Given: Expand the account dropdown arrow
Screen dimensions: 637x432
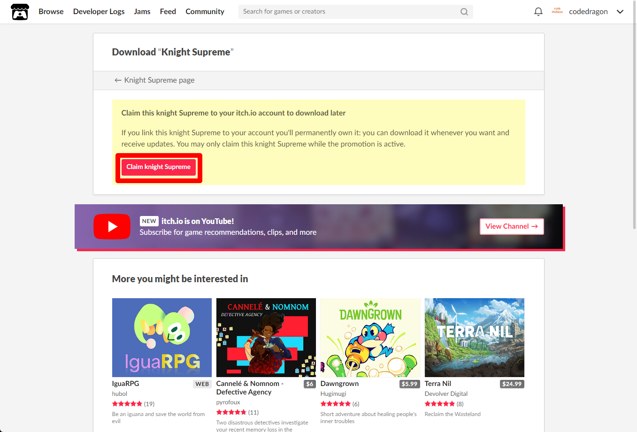Looking at the screenshot, I should click(x=620, y=12).
